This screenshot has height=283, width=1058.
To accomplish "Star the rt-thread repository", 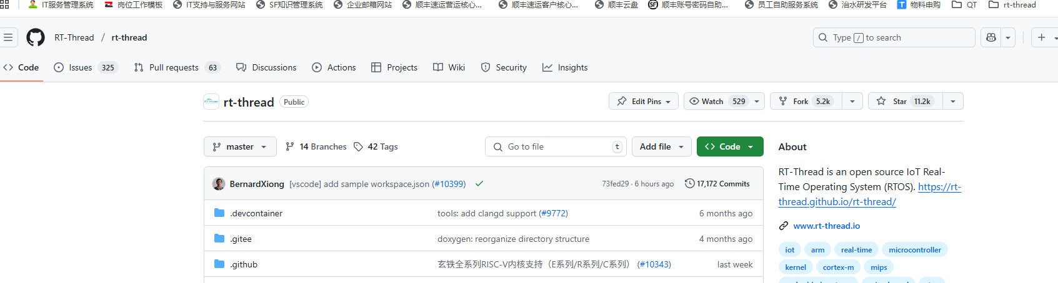I will [905, 101].
